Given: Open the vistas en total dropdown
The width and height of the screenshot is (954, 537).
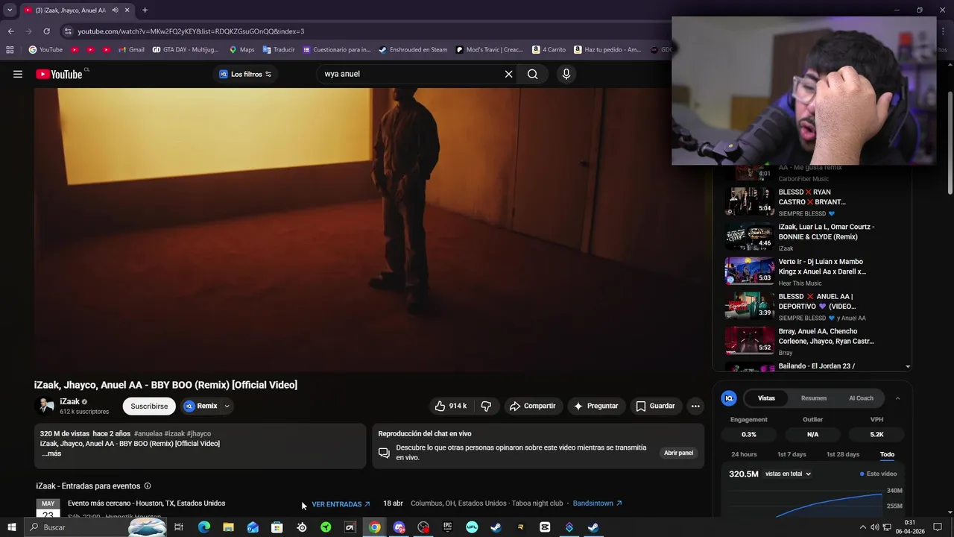Looking at the screenshot, I should pyautogui.click(x=788, y=474).
